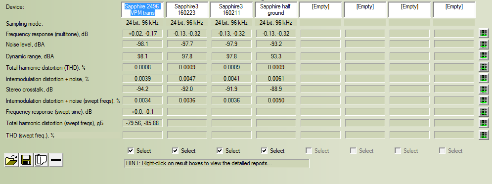Click the first [Empty] device slot
Image resolution: width=492 pixels, height=184 pixels.
pyautogui.click(x=321, y=10)
